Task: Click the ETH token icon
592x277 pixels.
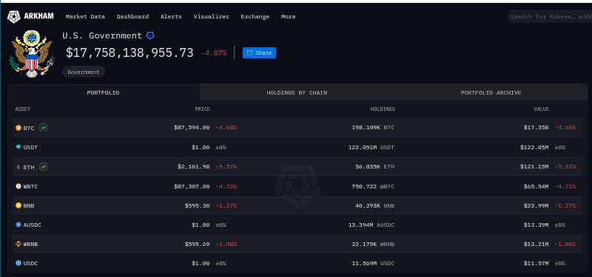Action: tap(18, 167)
